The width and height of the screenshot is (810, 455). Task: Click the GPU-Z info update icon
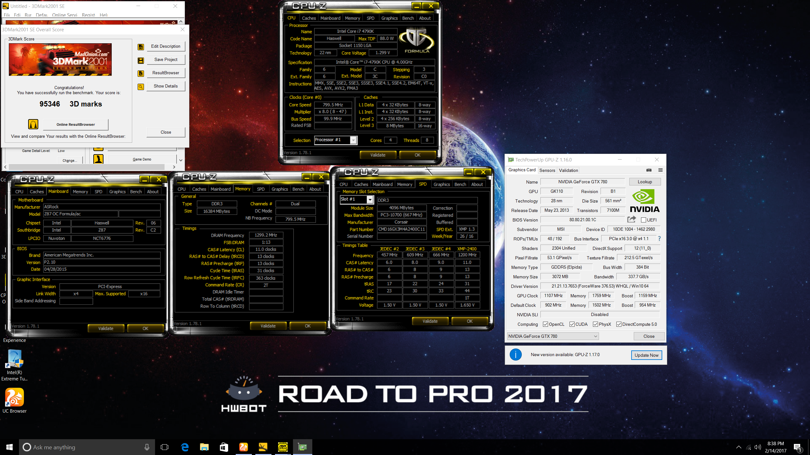click(x=516, y=355)
